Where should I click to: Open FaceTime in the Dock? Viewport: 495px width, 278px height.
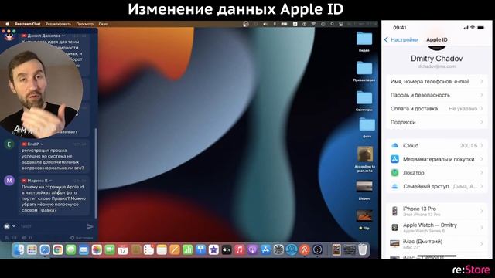pyautogui.click(x=110, y=250)
